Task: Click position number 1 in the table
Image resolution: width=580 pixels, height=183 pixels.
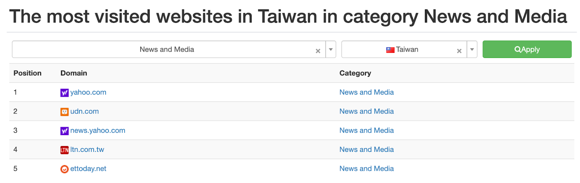Action: coord(15,92)
